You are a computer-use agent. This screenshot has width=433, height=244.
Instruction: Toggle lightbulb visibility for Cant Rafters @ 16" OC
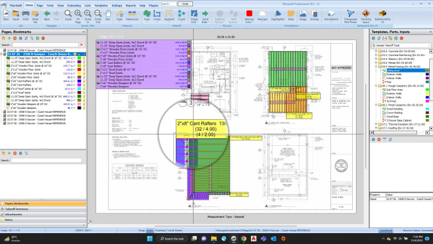pyautogui.click(x=84, y=82)
